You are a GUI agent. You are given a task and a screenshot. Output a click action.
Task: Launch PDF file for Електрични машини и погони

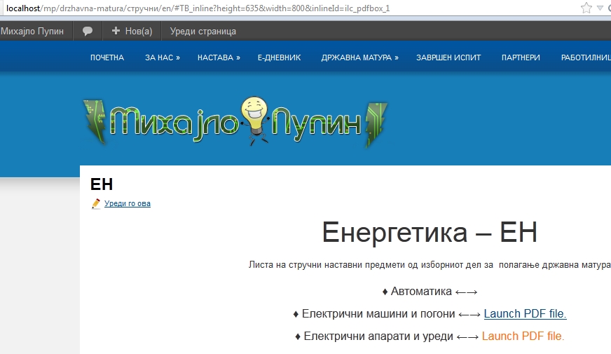(525, 313)
